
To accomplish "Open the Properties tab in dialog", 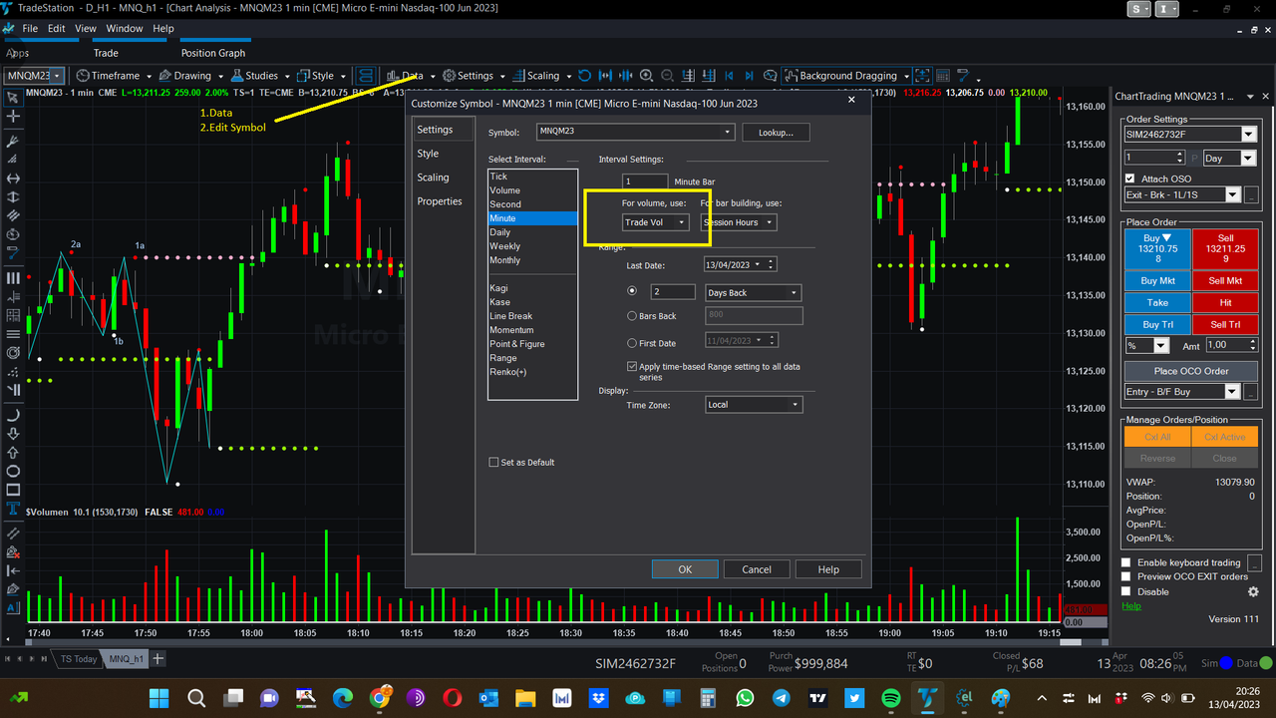I will click(440, 201).
